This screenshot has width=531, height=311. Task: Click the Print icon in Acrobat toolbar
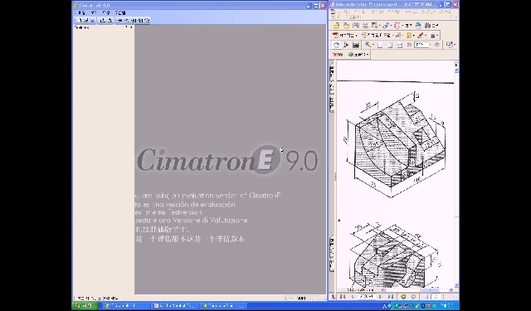click(365, 26)
